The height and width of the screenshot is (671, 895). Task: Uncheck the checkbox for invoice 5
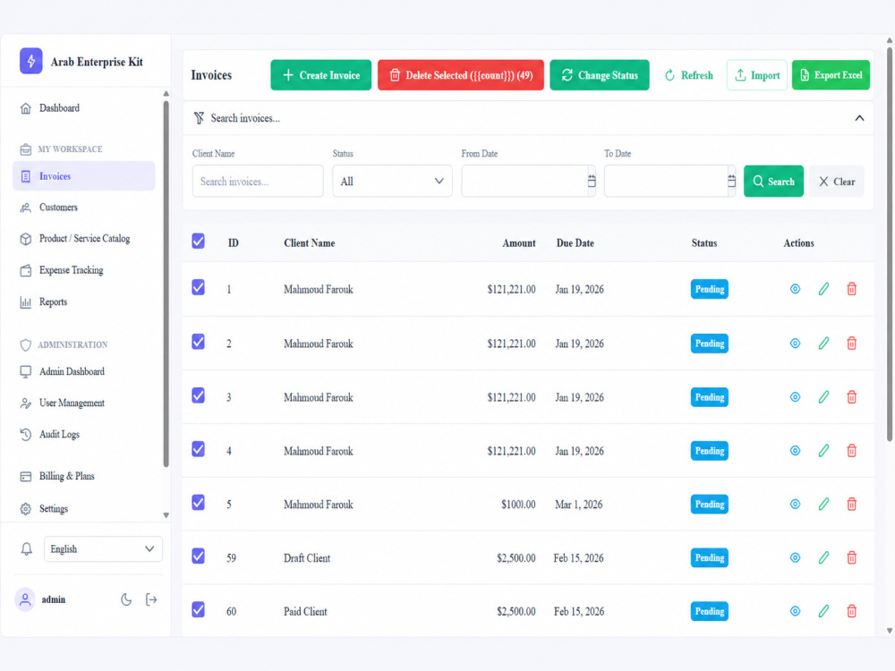point(198,503)
